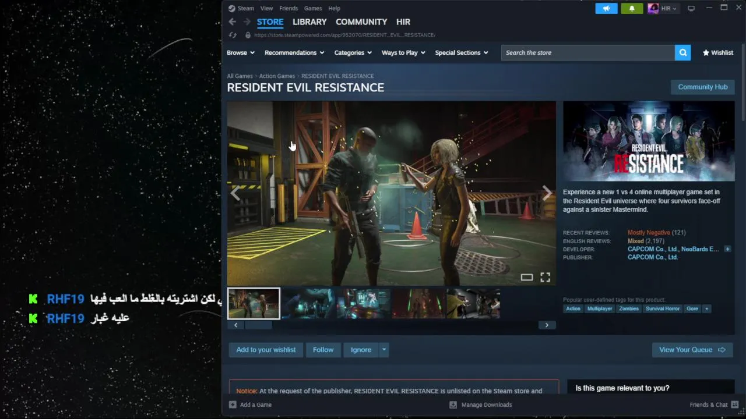Screen dimensions: 746x419
Task: Open the Games menu
Action: coord(313,8)
